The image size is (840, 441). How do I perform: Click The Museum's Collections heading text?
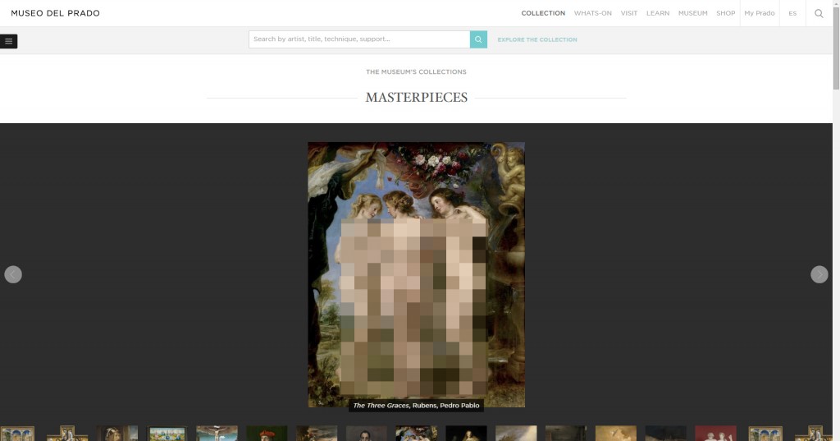(x=416, y=72)
